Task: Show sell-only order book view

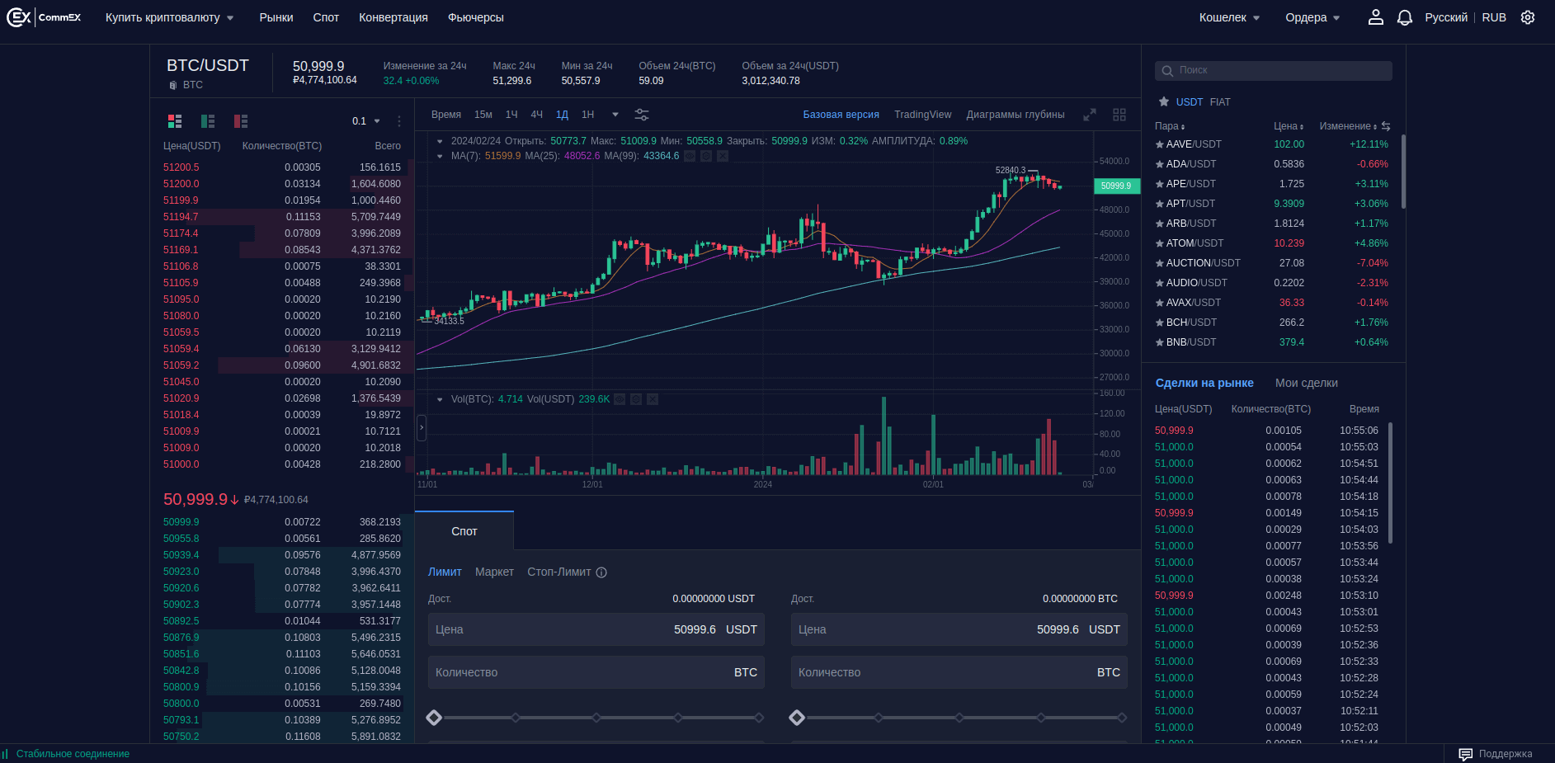Action: tap(241, 121)
